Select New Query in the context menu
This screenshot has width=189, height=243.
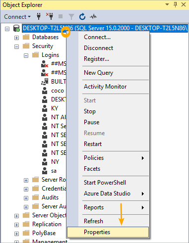[108, 73]
